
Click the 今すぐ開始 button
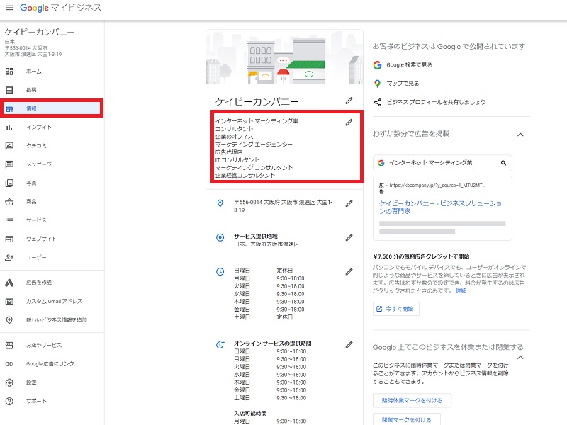coord(395,309)
